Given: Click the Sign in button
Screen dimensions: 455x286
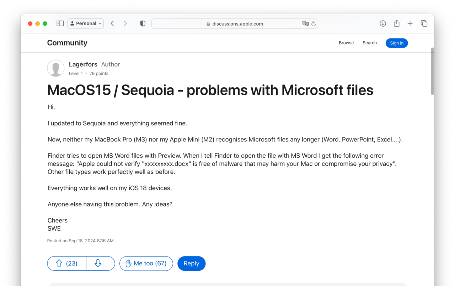Looking at the screenshot, I should (x=397, y=43).
